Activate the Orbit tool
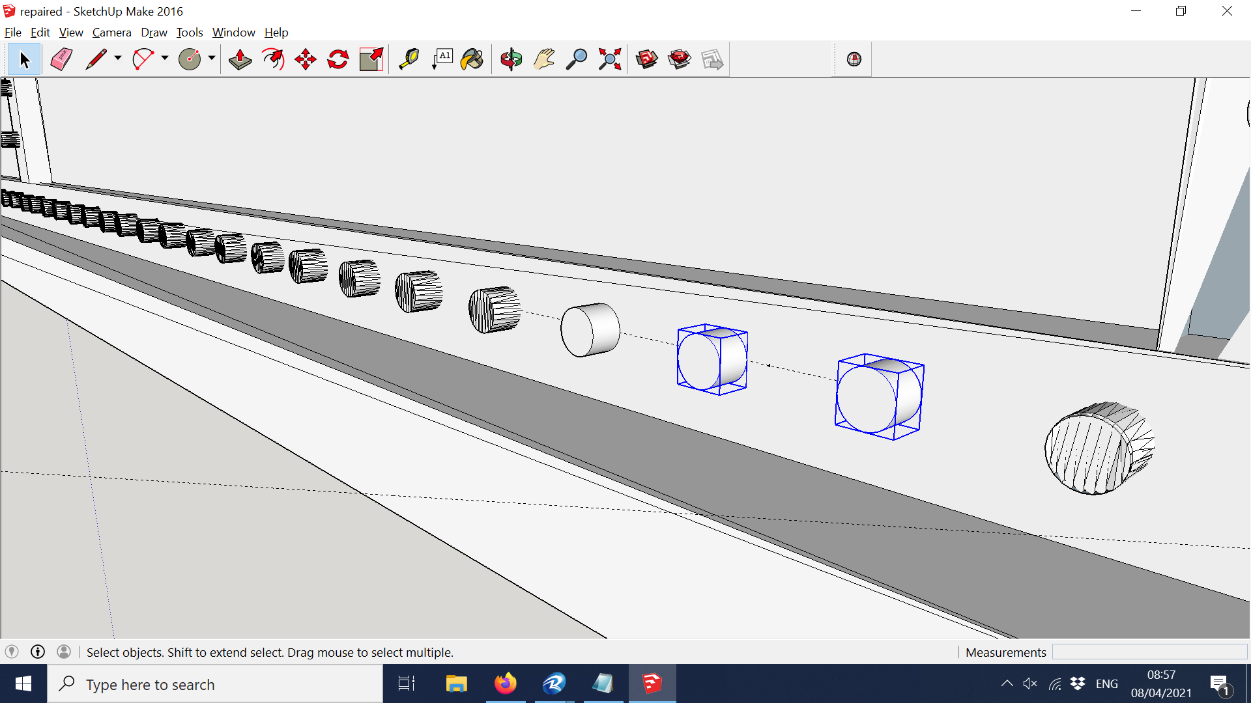 coord(511,59)
